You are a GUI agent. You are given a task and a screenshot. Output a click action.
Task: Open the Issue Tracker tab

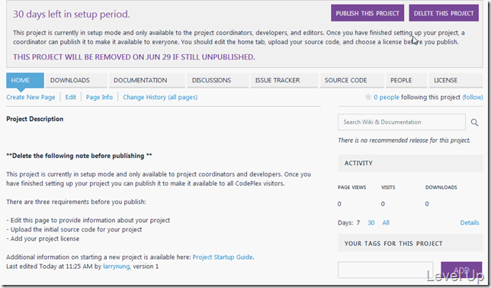tap(284, 80)
